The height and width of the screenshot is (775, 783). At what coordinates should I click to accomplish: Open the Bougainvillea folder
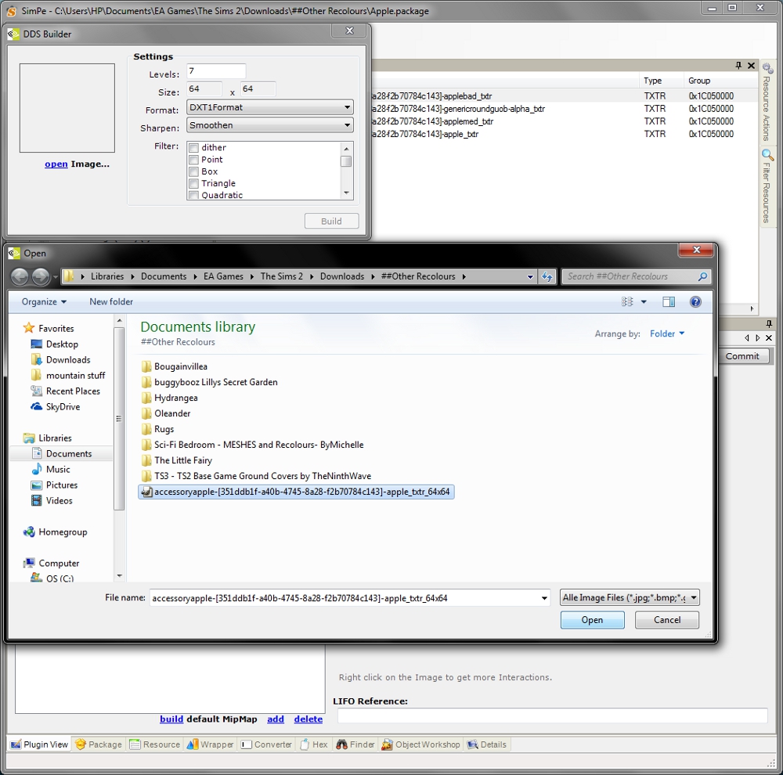180,366
